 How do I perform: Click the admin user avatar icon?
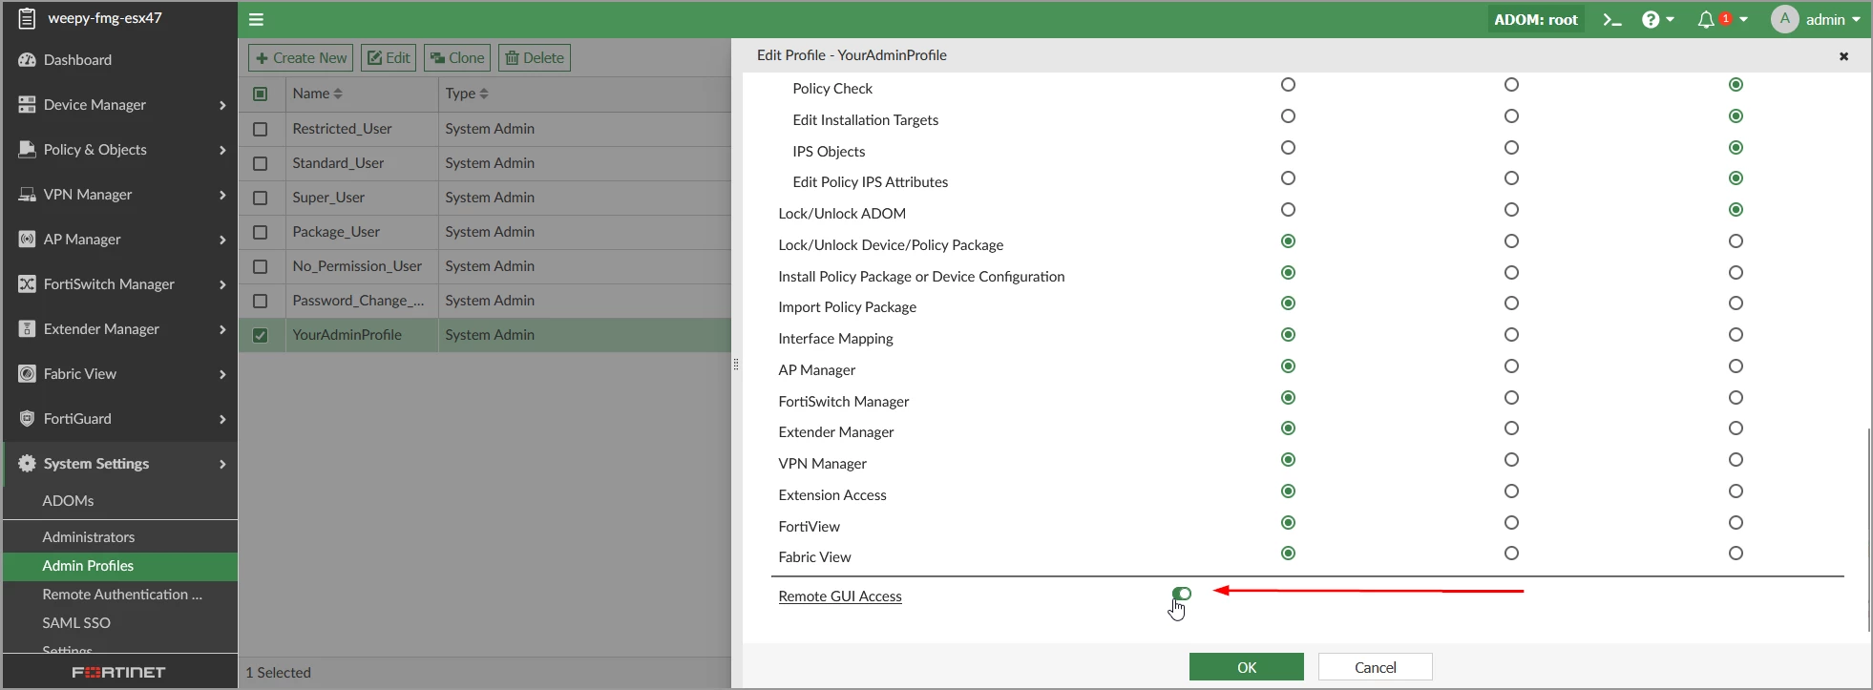coord(1784,19)
